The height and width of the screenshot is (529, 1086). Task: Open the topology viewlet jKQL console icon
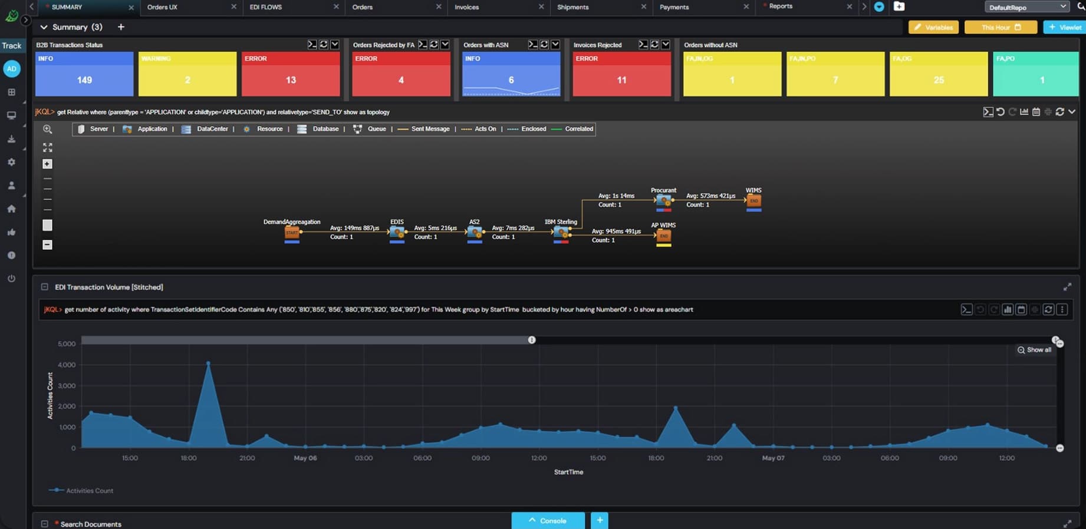pyautogui.click(x=988, y=112)
